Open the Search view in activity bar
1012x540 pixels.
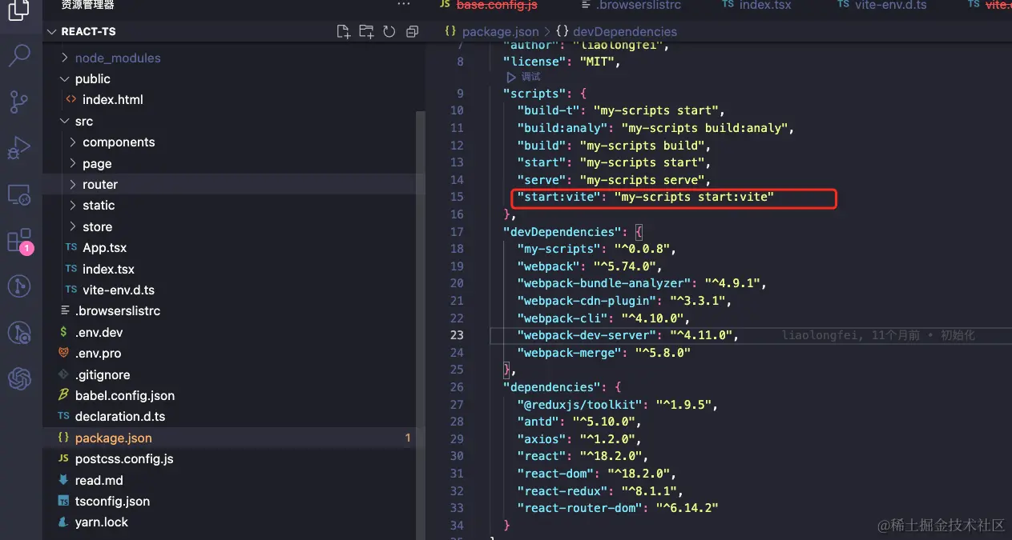(19, 55)
